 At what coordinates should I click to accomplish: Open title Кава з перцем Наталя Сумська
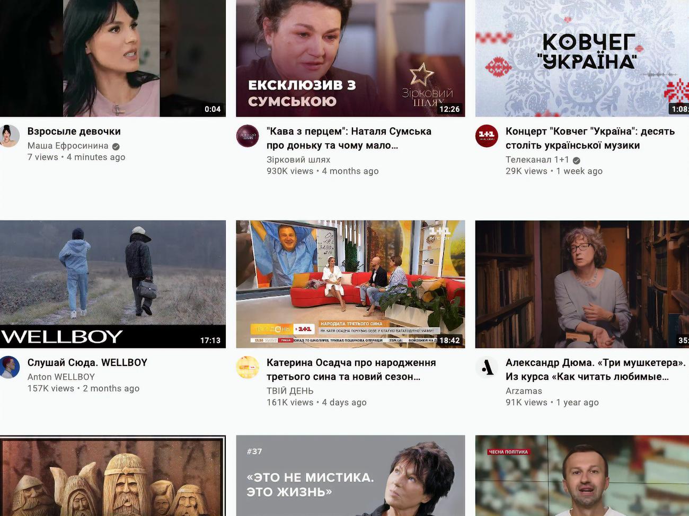click(x=349, y=138)
